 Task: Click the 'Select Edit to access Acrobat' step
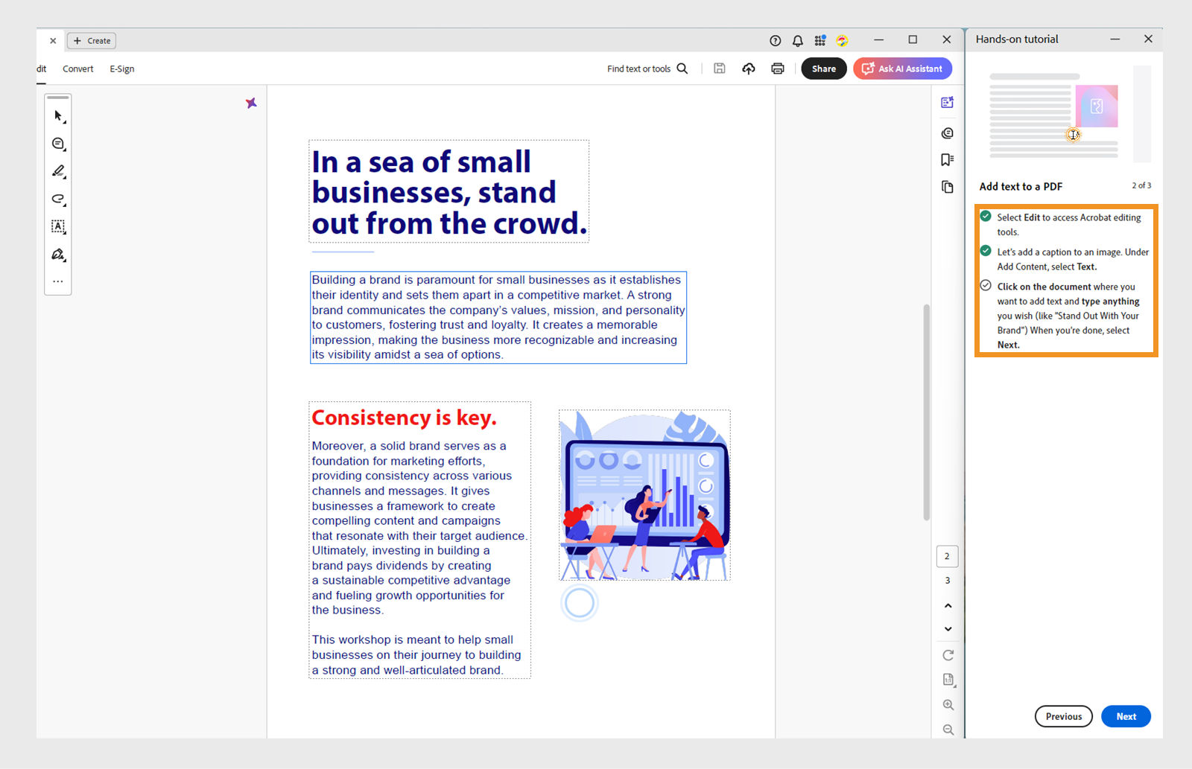tap(1069, 224)
